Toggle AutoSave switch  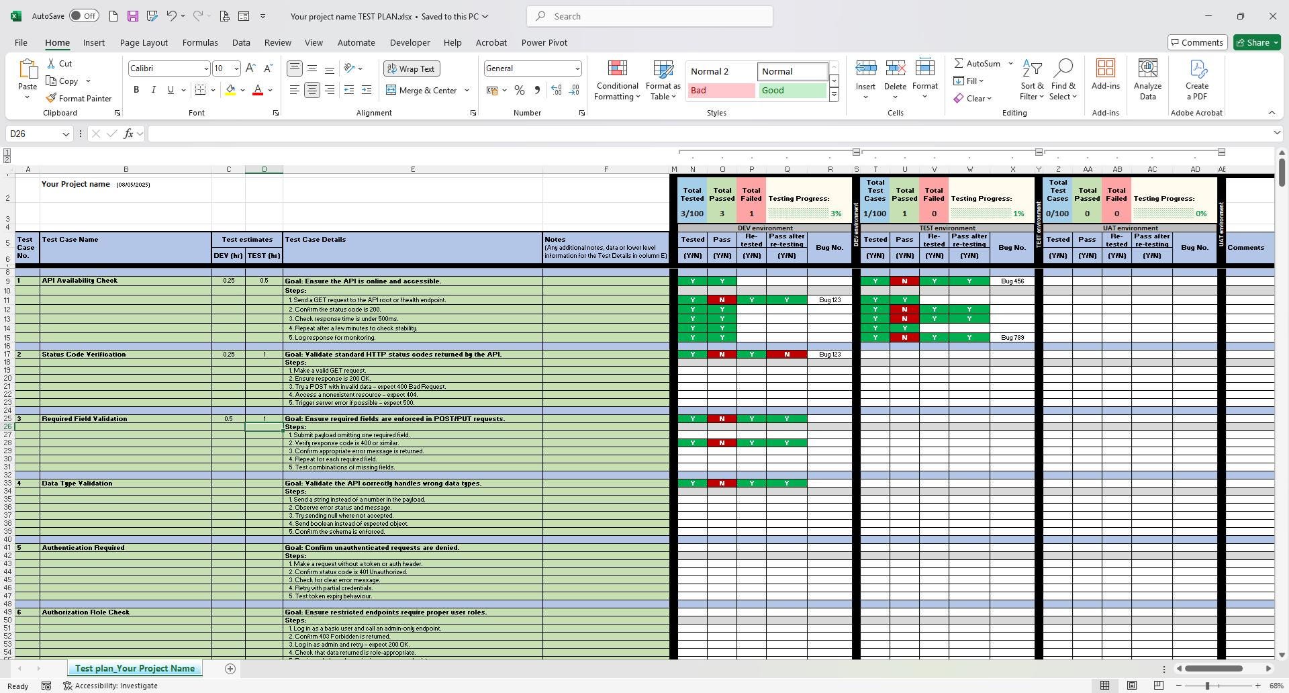(83, 16)
